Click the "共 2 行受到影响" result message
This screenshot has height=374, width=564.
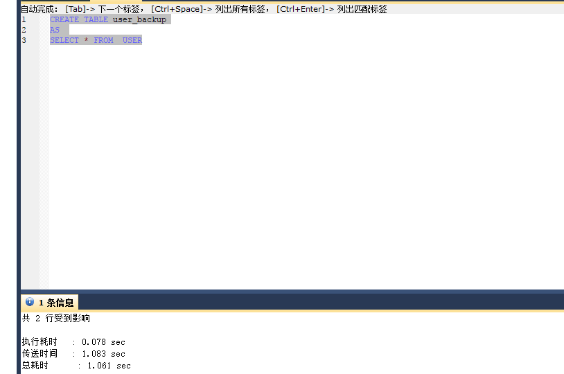pyautogui.click(x=56, y=318)
